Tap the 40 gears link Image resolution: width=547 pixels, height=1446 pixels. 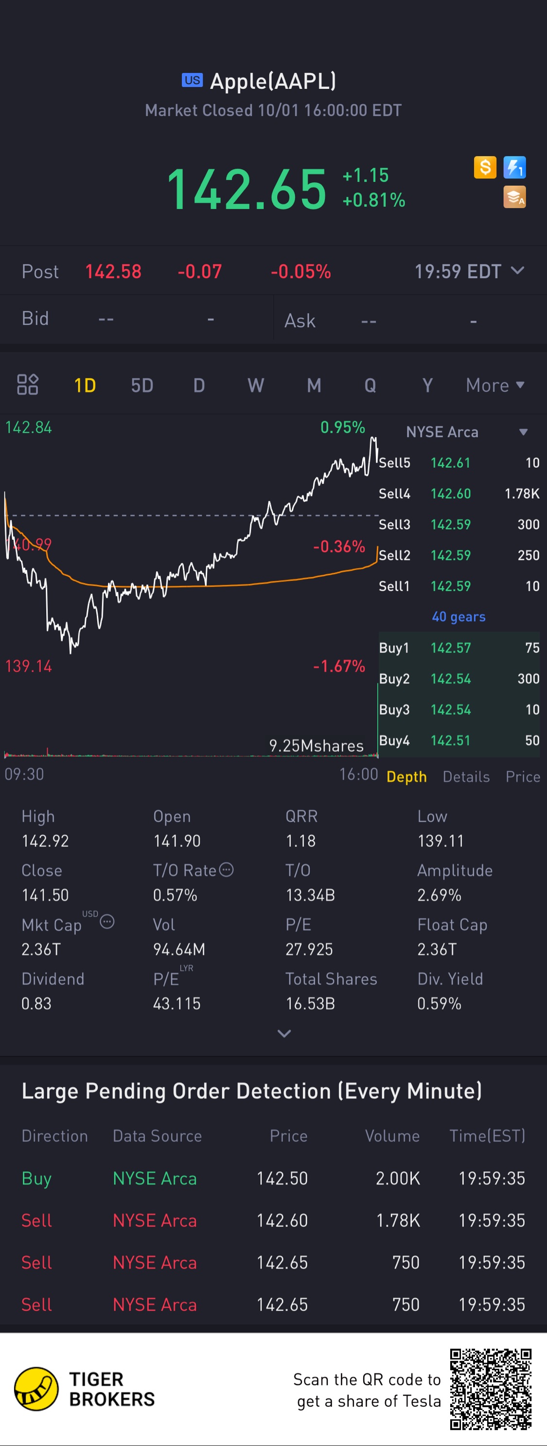click(x=459, y=617)
